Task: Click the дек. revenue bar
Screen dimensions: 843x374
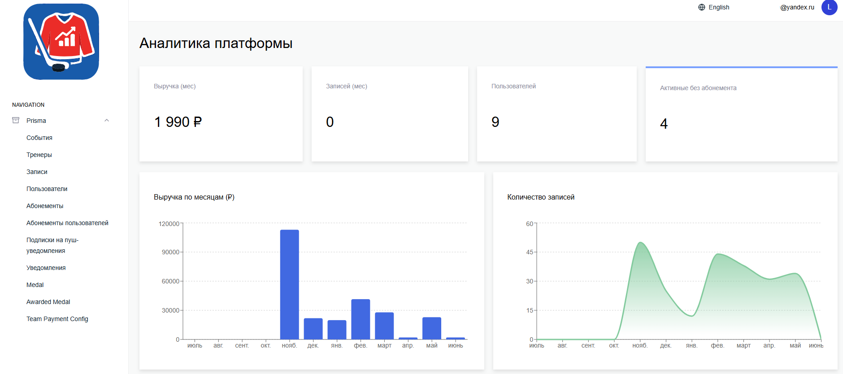Action: point(313,329)
